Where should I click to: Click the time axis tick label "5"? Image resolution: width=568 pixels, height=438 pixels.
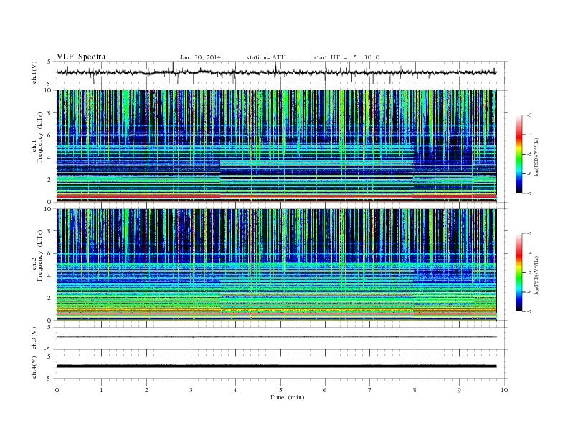tap(280, 390)
